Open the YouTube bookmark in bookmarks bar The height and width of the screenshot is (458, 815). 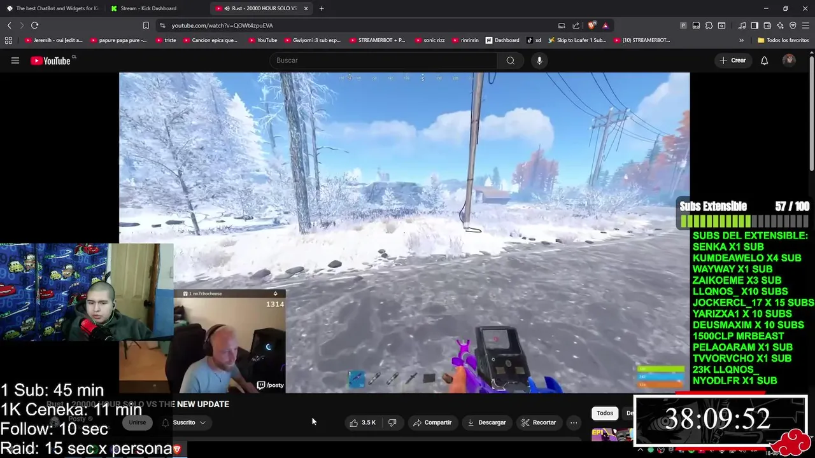(x=262, y=40)
